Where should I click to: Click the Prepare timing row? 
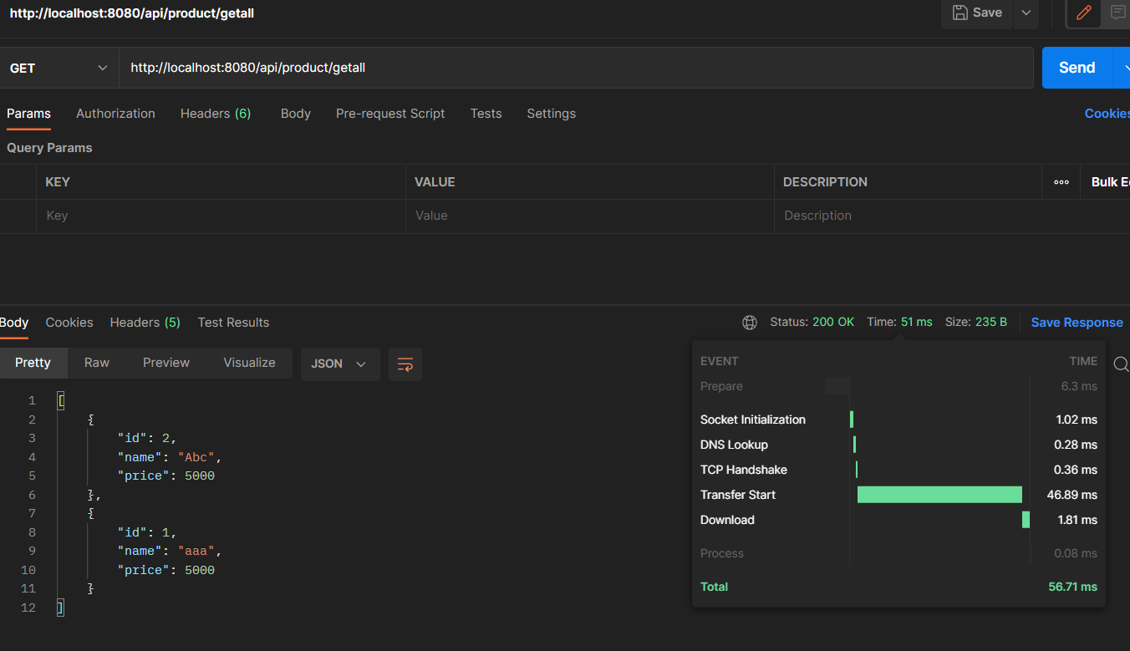point(898,386)
